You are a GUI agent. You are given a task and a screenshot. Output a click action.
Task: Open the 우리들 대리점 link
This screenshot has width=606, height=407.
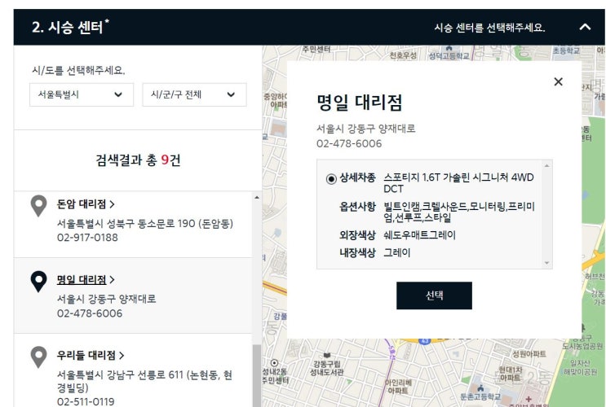91,355
